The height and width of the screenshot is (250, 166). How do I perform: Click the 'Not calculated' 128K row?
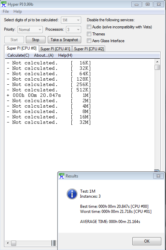tap(49, 79)
